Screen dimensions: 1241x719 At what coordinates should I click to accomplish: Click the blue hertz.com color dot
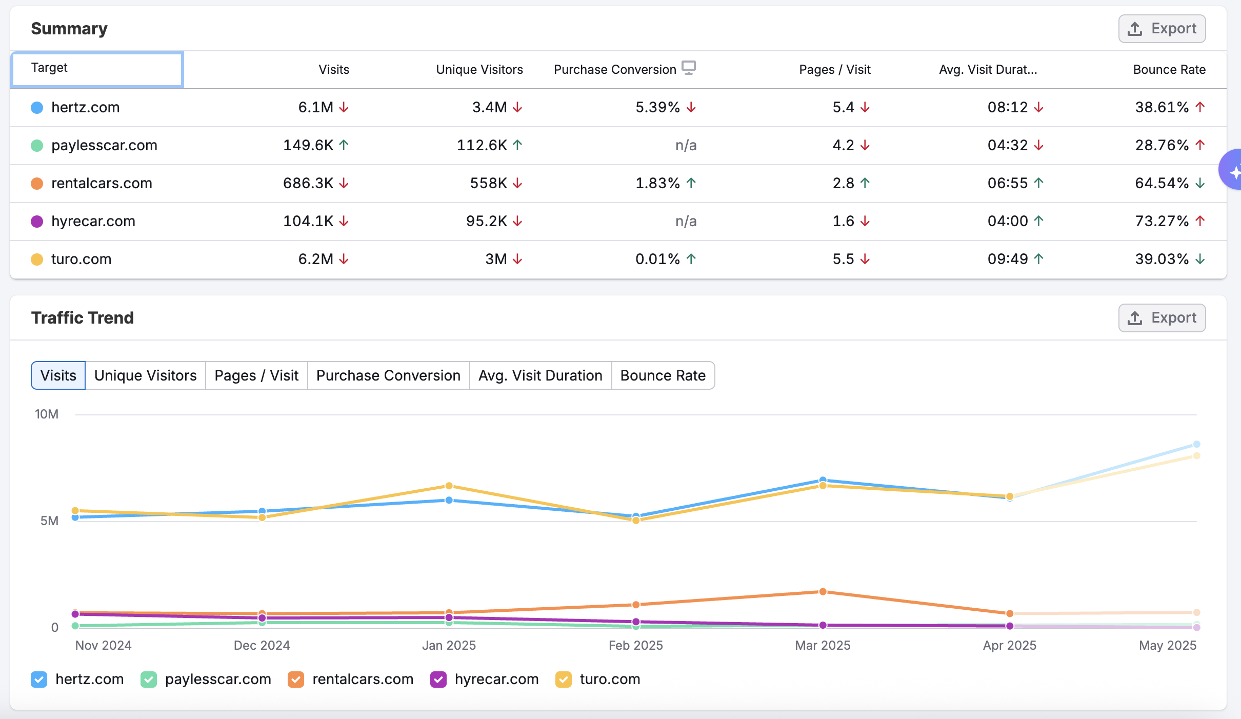pos(37,108)
